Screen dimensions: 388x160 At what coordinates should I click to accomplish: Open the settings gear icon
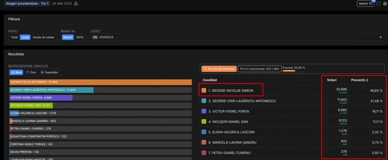[385, 4]
